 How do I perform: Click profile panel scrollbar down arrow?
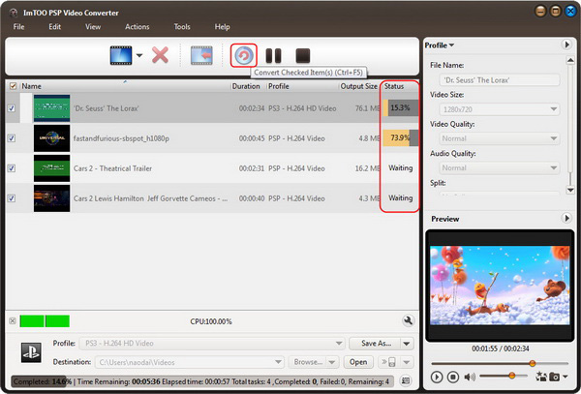pyautogui.click(x=570, y=190)
